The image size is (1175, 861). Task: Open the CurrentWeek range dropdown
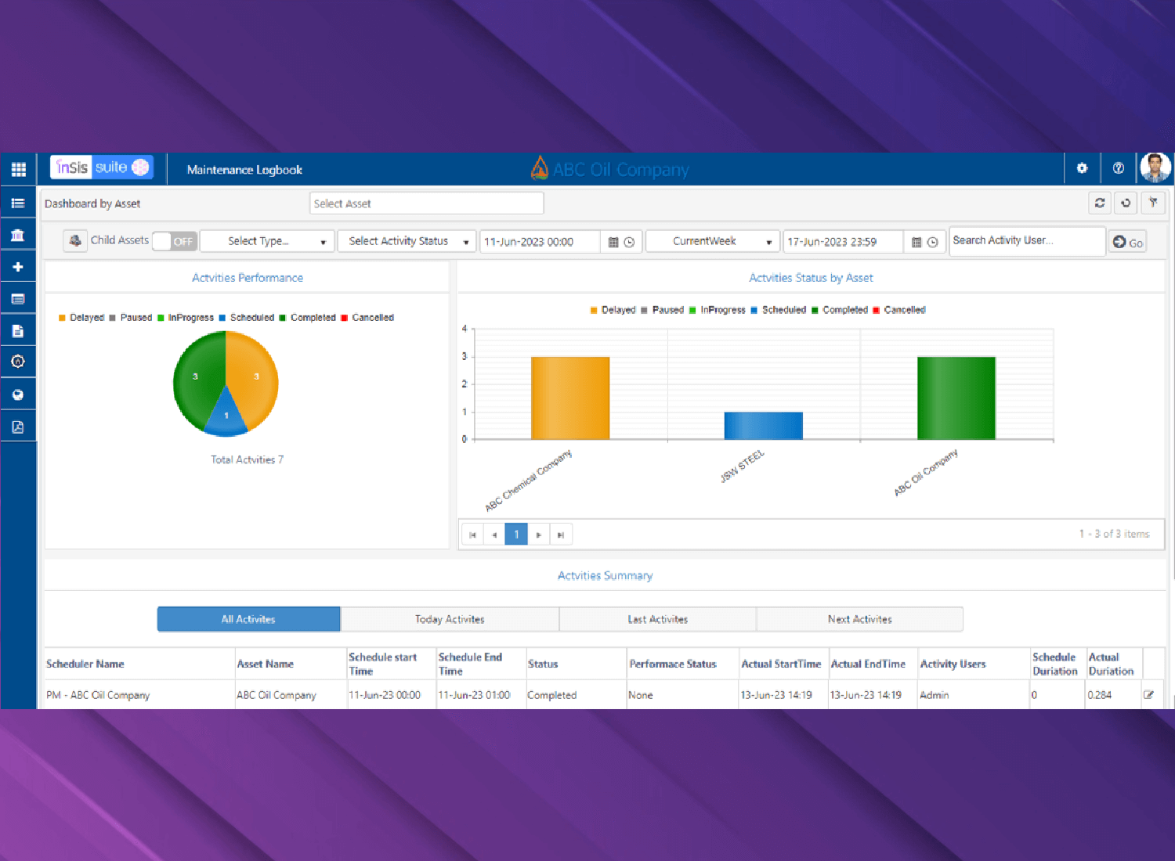pyautogui.click(x=712, y=241)
